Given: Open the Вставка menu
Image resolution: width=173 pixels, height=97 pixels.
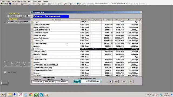Looking at the screenshot, I should pos(18,1).
